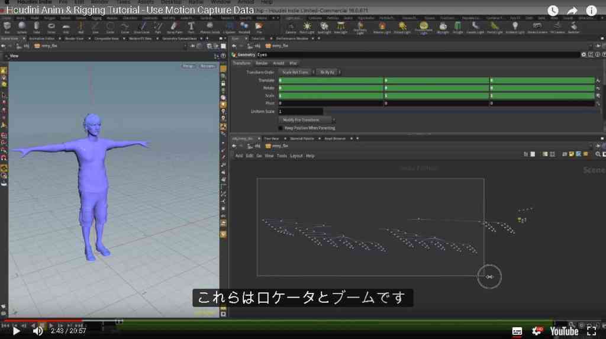Select the Font 'T' shelf tool
The height and width of the screenshot is (339, 606).
click(191, 27)
